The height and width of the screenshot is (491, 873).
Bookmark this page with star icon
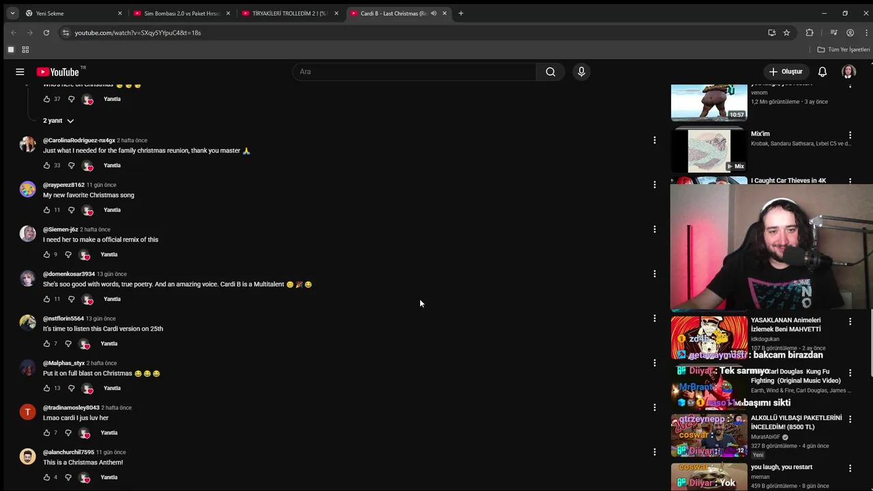(x=786, y=33)
